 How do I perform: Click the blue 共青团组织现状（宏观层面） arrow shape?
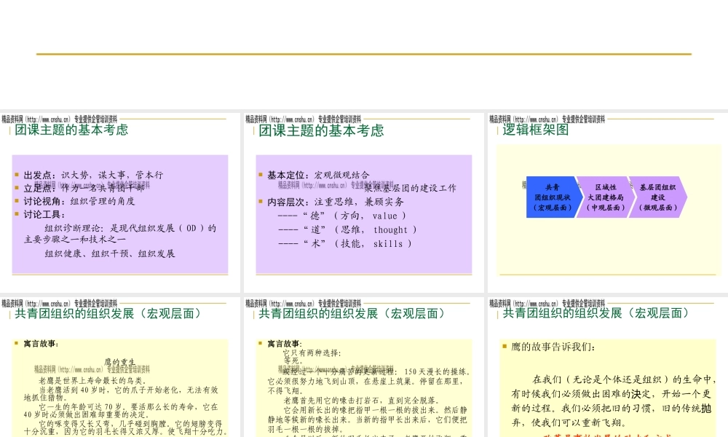(553, 197)
